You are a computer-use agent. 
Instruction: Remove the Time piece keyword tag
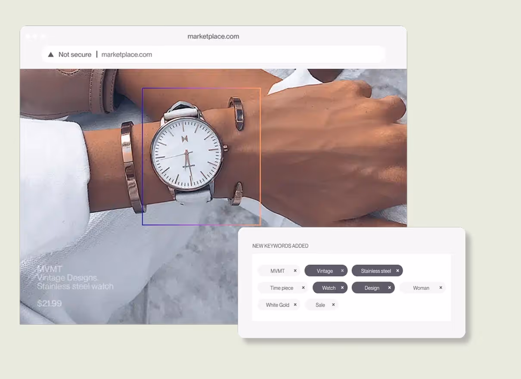303,288
